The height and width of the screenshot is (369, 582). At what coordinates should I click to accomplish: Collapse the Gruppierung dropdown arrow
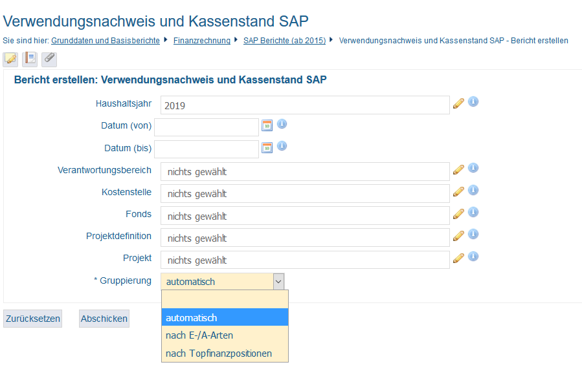(x=279, y=282)
